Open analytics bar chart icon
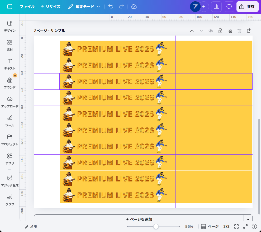The width and height of the screenshot is (261, 232). pyautogui.click(x=216, y=7)
